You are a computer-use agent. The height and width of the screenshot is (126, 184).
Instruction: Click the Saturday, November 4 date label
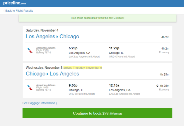click(42, 30)
